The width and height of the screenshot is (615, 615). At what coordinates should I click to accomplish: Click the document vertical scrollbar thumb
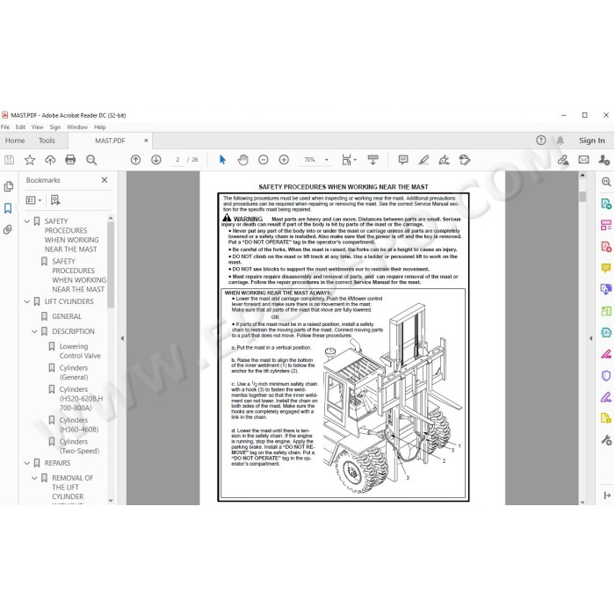(582, 197)
